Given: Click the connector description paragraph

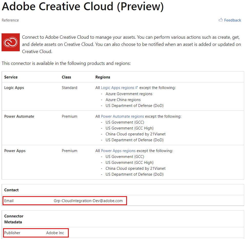Looking at the screenshot, I should pyautogui.click(x=131, y=44).
